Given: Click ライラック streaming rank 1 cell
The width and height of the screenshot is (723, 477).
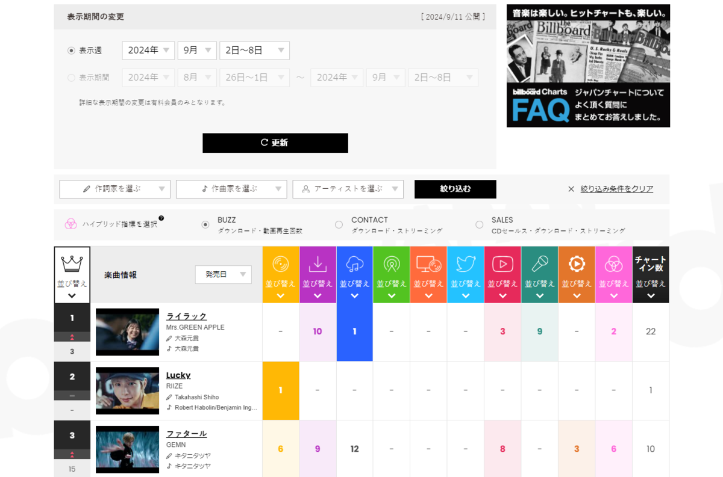Looking at the screenshot, I should [x=354, y=331].
